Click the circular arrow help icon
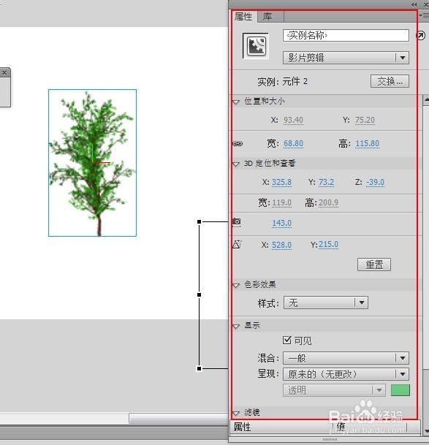 [420, 36]
